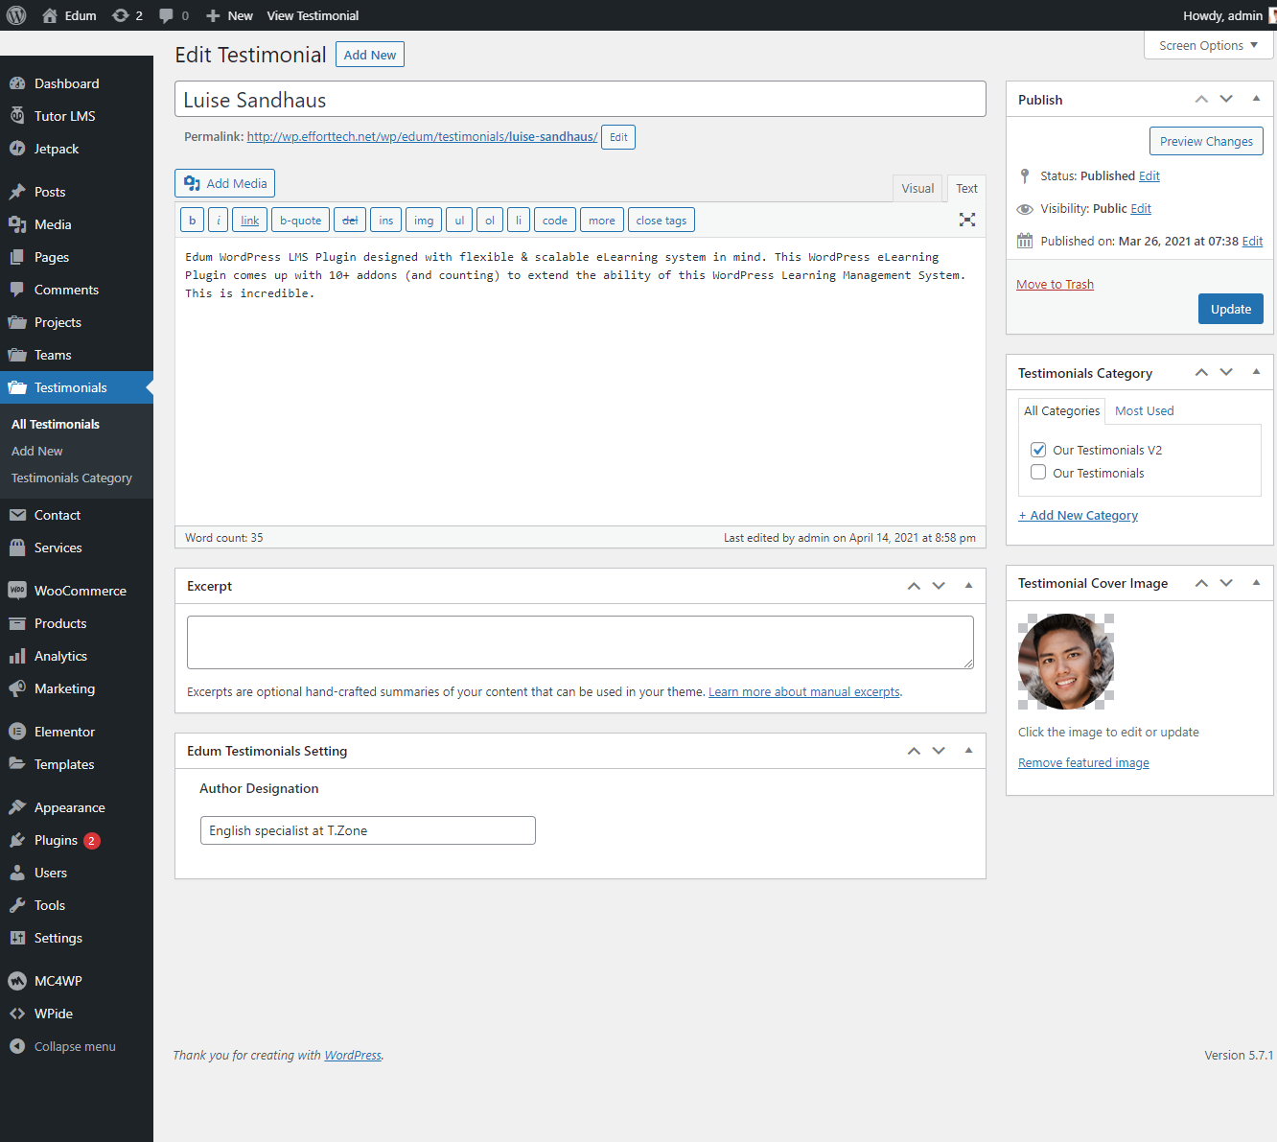Image resolution: width=1277 pixels, height=1142 pixels.
Task: Click the Move to Trash link
Action: click(1055, 284)
